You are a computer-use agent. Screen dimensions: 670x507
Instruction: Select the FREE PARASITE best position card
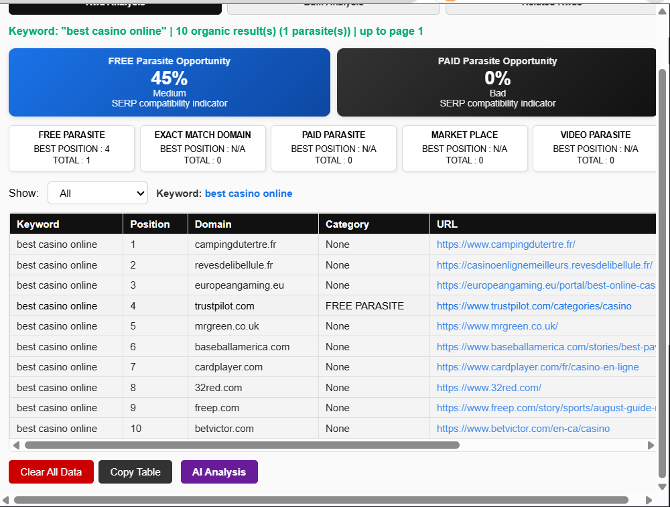72,148
